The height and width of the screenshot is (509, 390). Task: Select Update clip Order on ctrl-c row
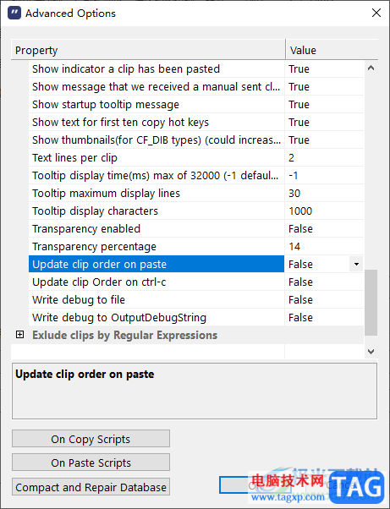point(157,282)
